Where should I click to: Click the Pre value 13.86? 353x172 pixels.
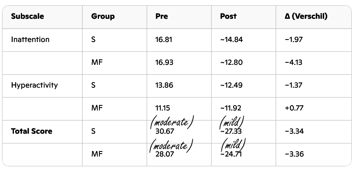pos(164,85)
